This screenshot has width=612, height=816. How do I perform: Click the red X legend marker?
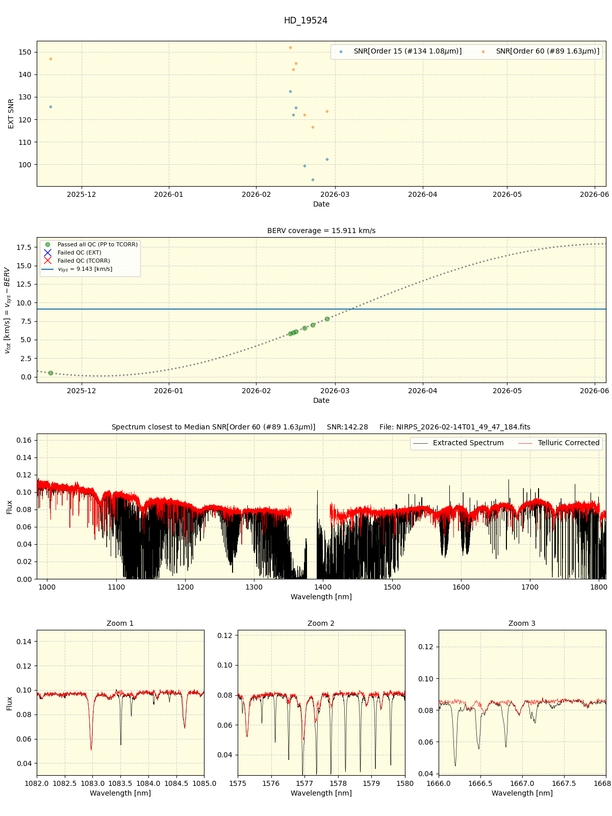coord(47,261)
